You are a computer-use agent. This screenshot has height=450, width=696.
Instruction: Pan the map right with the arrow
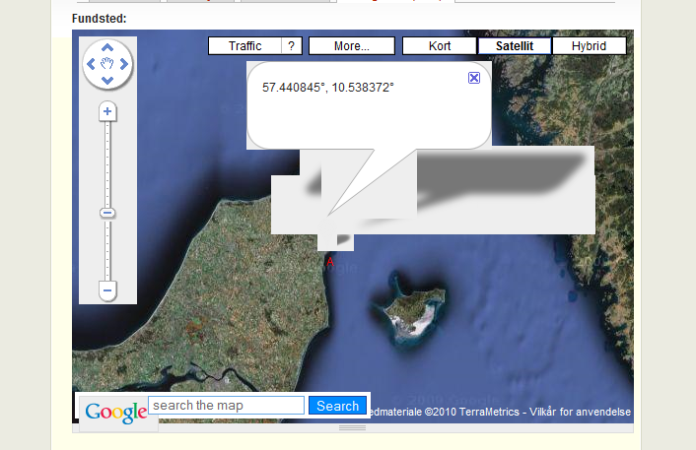click(x=124, y=64)
